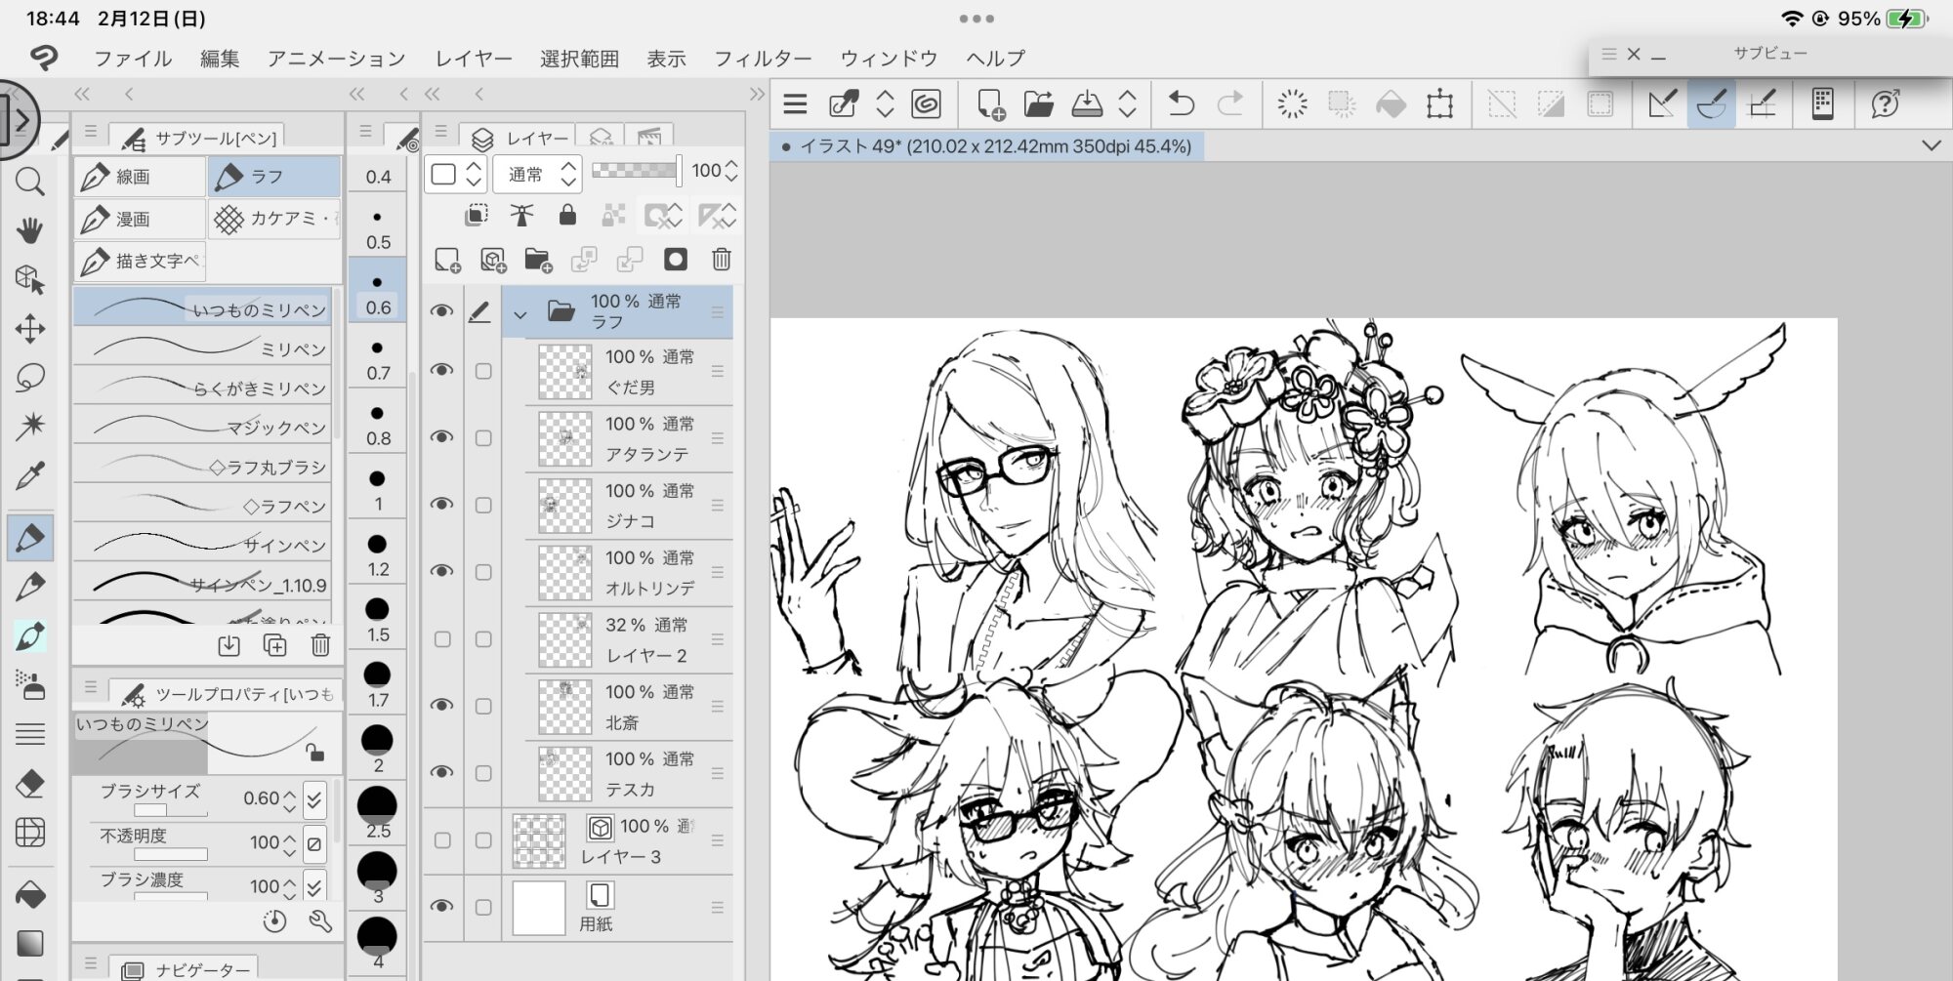Toggle visibility of 用紙 layer
The height and width of the screenshot is (981, 1953).
[x=442, y=907]
